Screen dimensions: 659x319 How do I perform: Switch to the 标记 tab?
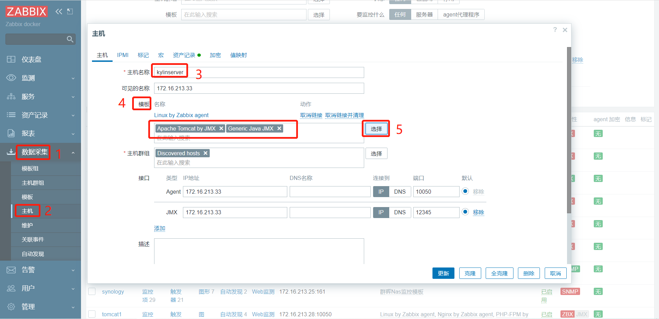tap(143, 55)
